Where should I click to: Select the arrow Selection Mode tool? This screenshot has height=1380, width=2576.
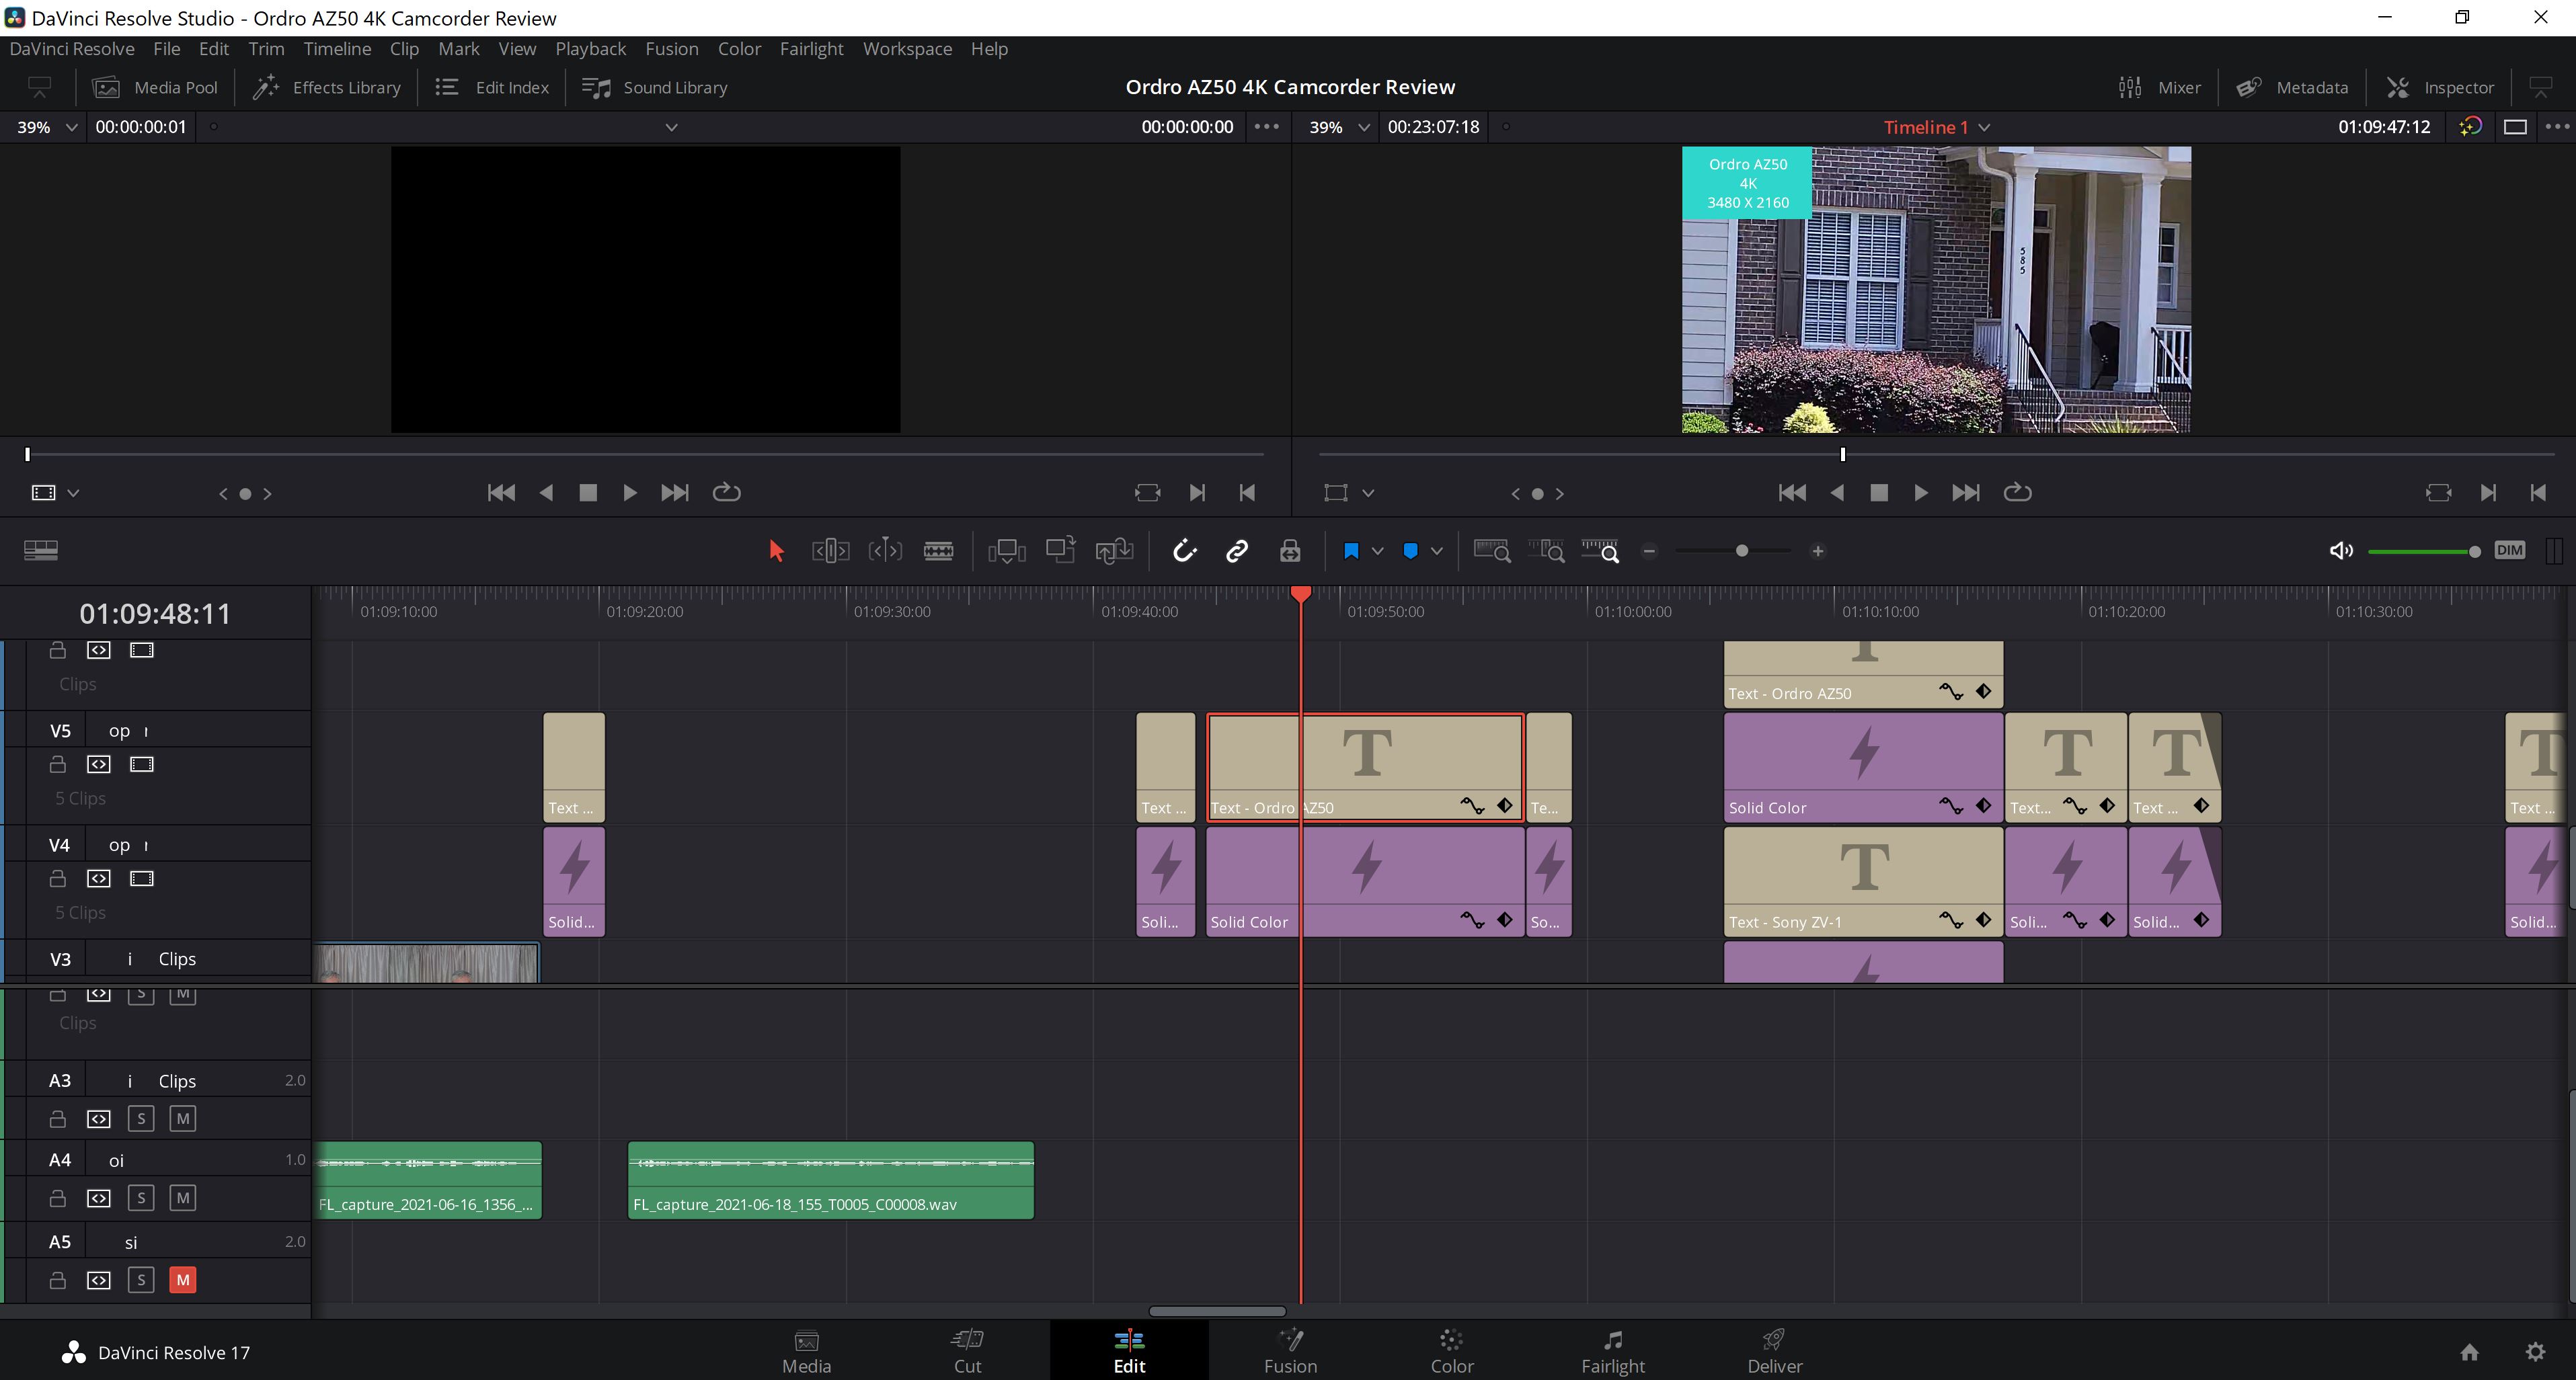pyautogui.click(x=776, y=551)
